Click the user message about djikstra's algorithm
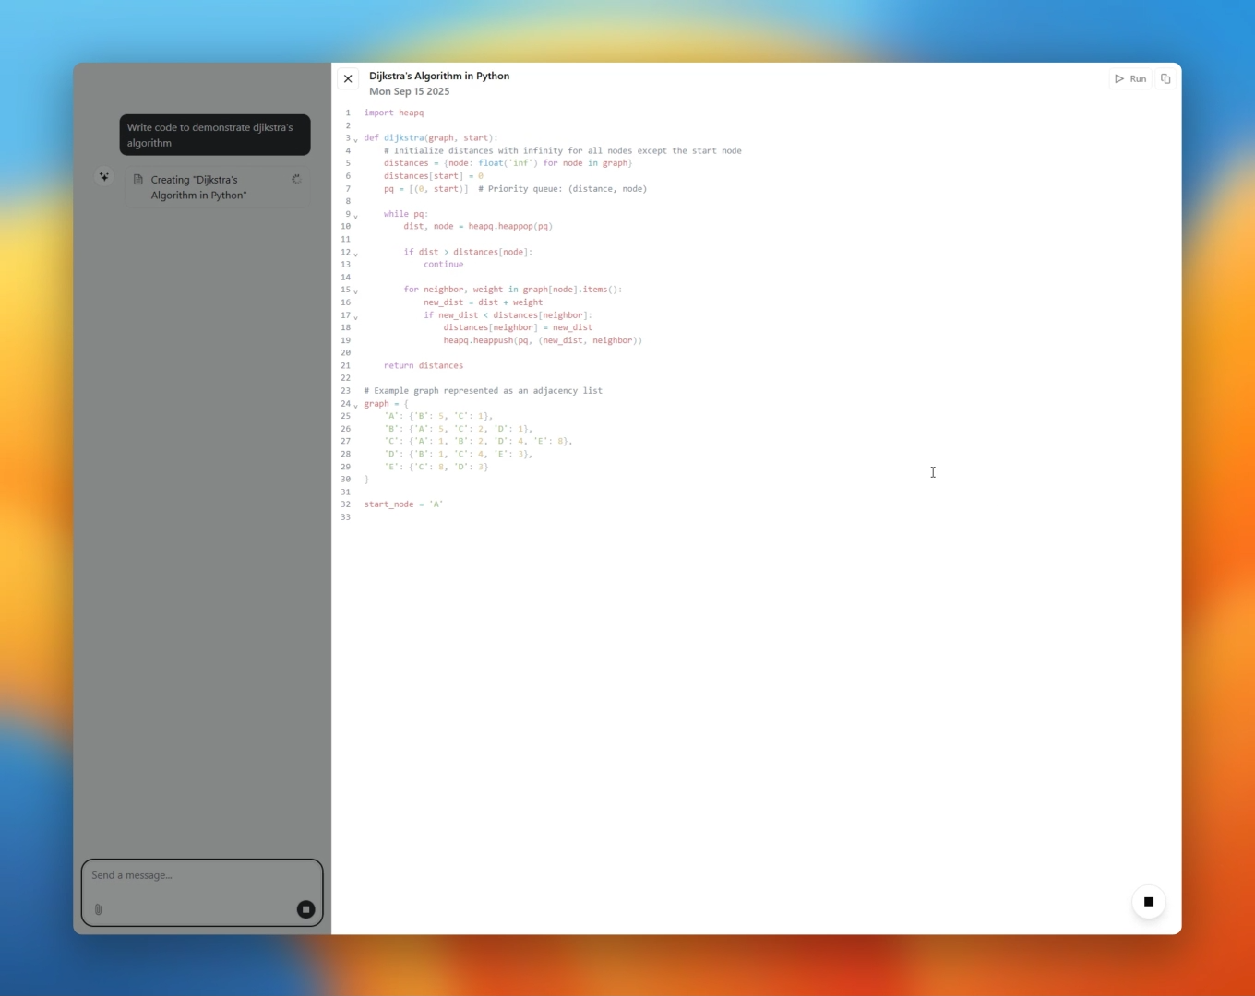Screen dimensions: 1255x996 click(x=215, y=135)
